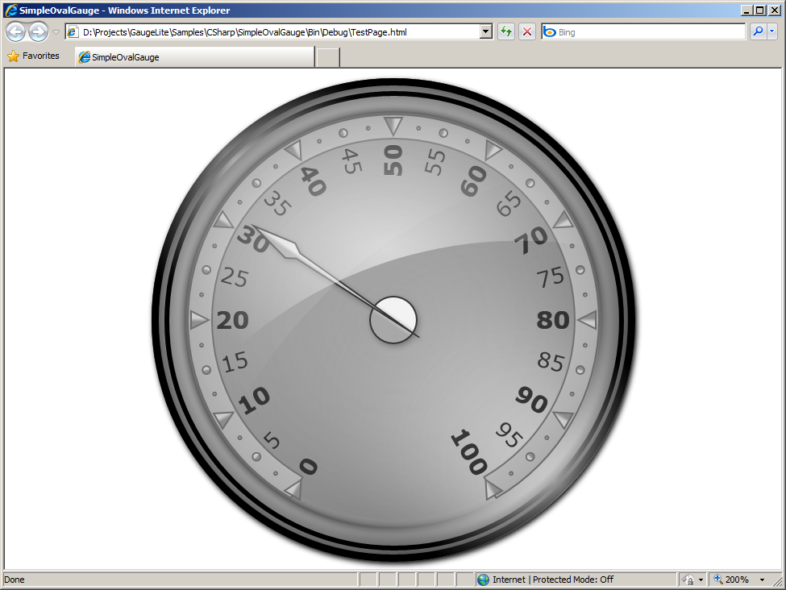Screen dimensions: 786x590
Task: Click the bold 80 gauge scale label
Action: [x=553, y=320]
